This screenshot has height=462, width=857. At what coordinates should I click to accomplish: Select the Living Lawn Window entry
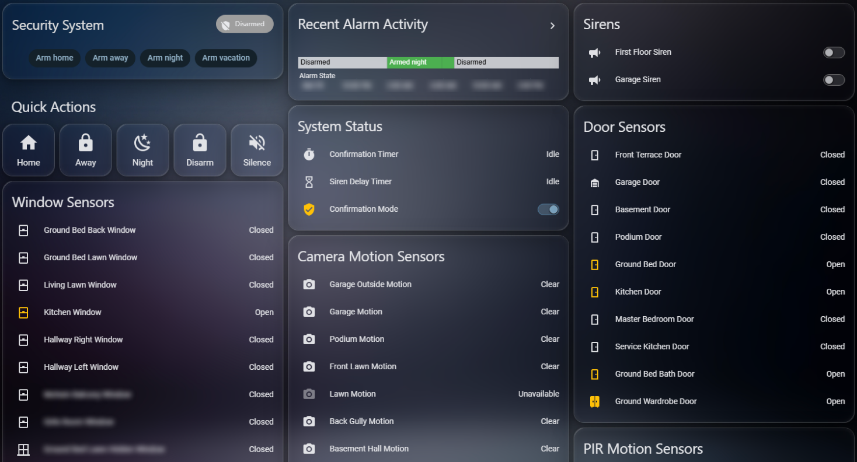(x=143, y=285)
